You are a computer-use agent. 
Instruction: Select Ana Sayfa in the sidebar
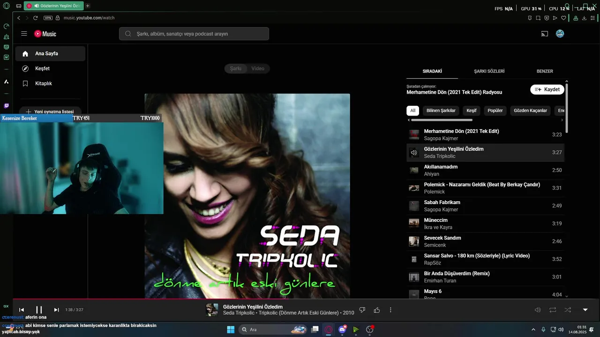pyautogui.click(x=50, y=53)
